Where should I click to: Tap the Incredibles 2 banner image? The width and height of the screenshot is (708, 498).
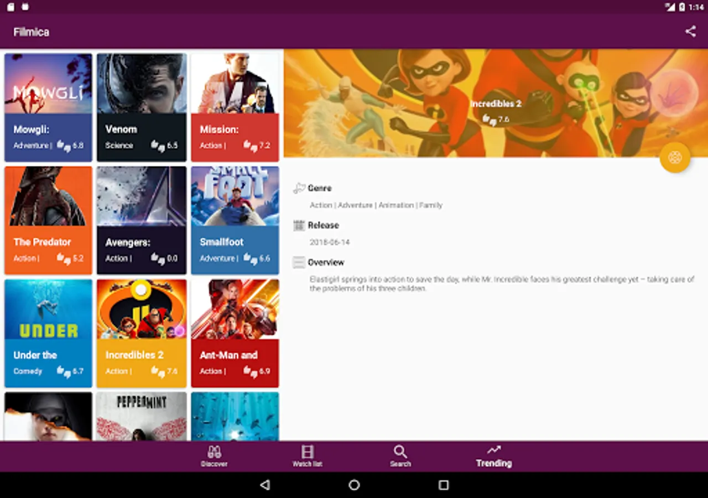(496, 103)
